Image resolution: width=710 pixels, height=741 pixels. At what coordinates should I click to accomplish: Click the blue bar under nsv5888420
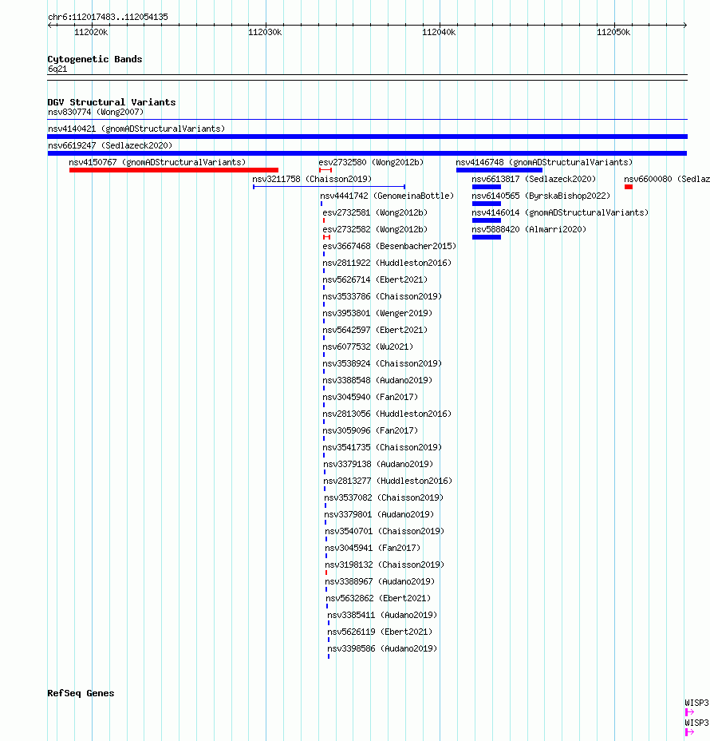[x=487, y=237]
